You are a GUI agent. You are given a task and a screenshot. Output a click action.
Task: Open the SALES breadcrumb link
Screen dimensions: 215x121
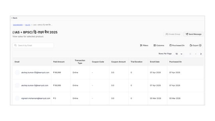(x=28, y=25)
